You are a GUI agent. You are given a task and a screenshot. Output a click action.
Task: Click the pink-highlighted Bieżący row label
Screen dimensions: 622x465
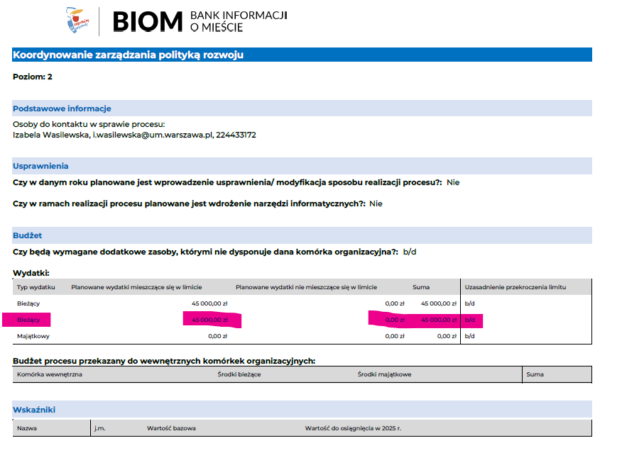click(29, 320)
